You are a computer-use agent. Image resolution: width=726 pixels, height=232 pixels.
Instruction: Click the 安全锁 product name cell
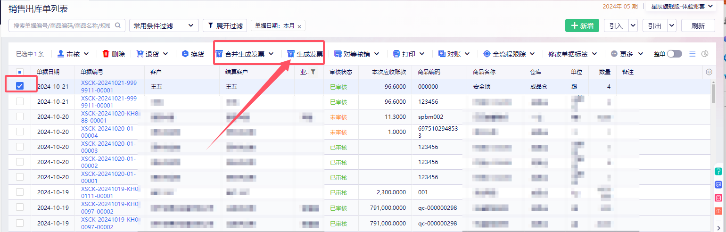point(482,87)
